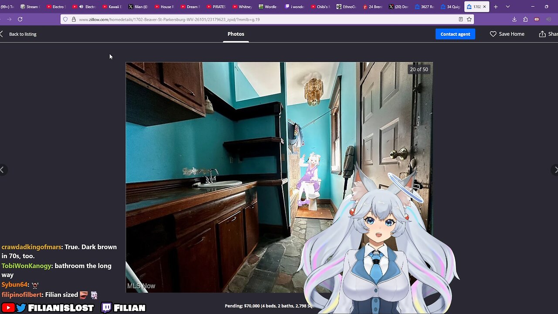The width and height of the screenshot is (558, 314).
Task: Switch to the 'i wonder' Twitch tab
Action: 294,7
